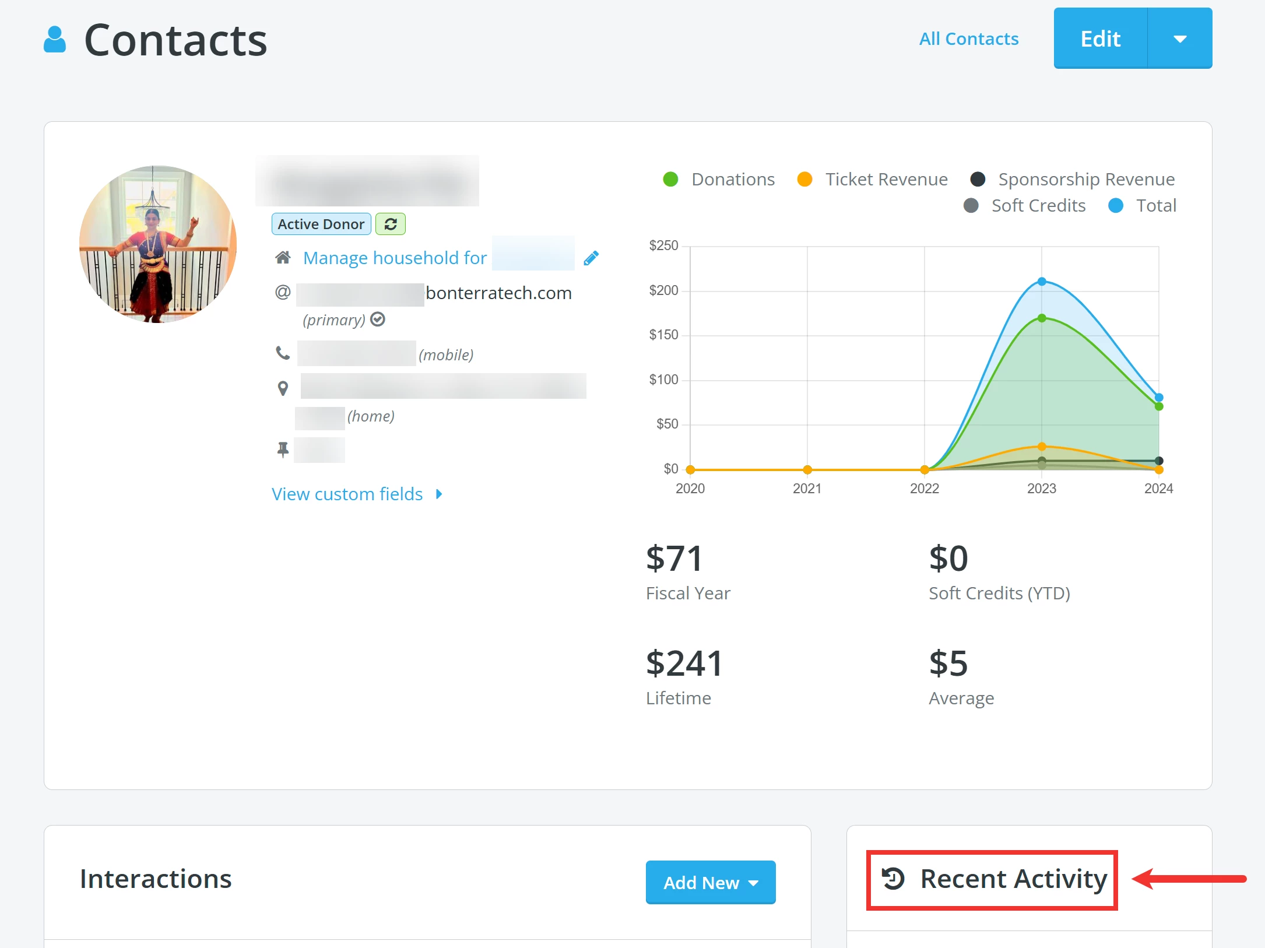The height and width of the screenshot is (948, 1265).
Task: Click the blue Total color dot in legend
Action: click(x=1115, y=205)
